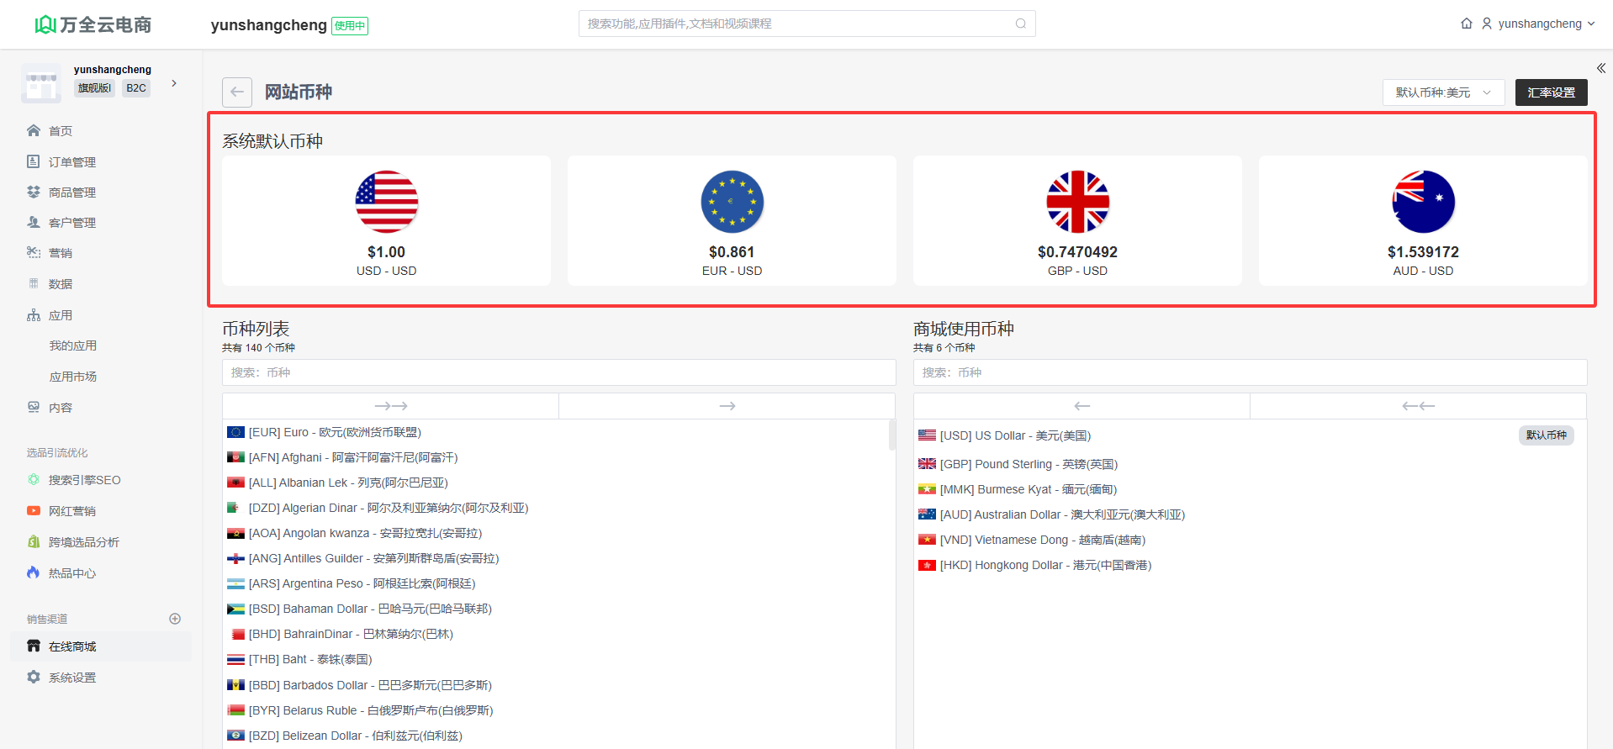Viewport: 1613px width, 749px height.
Task: Remove all store currencies with double left arrow
Action: coord(1418,406)
